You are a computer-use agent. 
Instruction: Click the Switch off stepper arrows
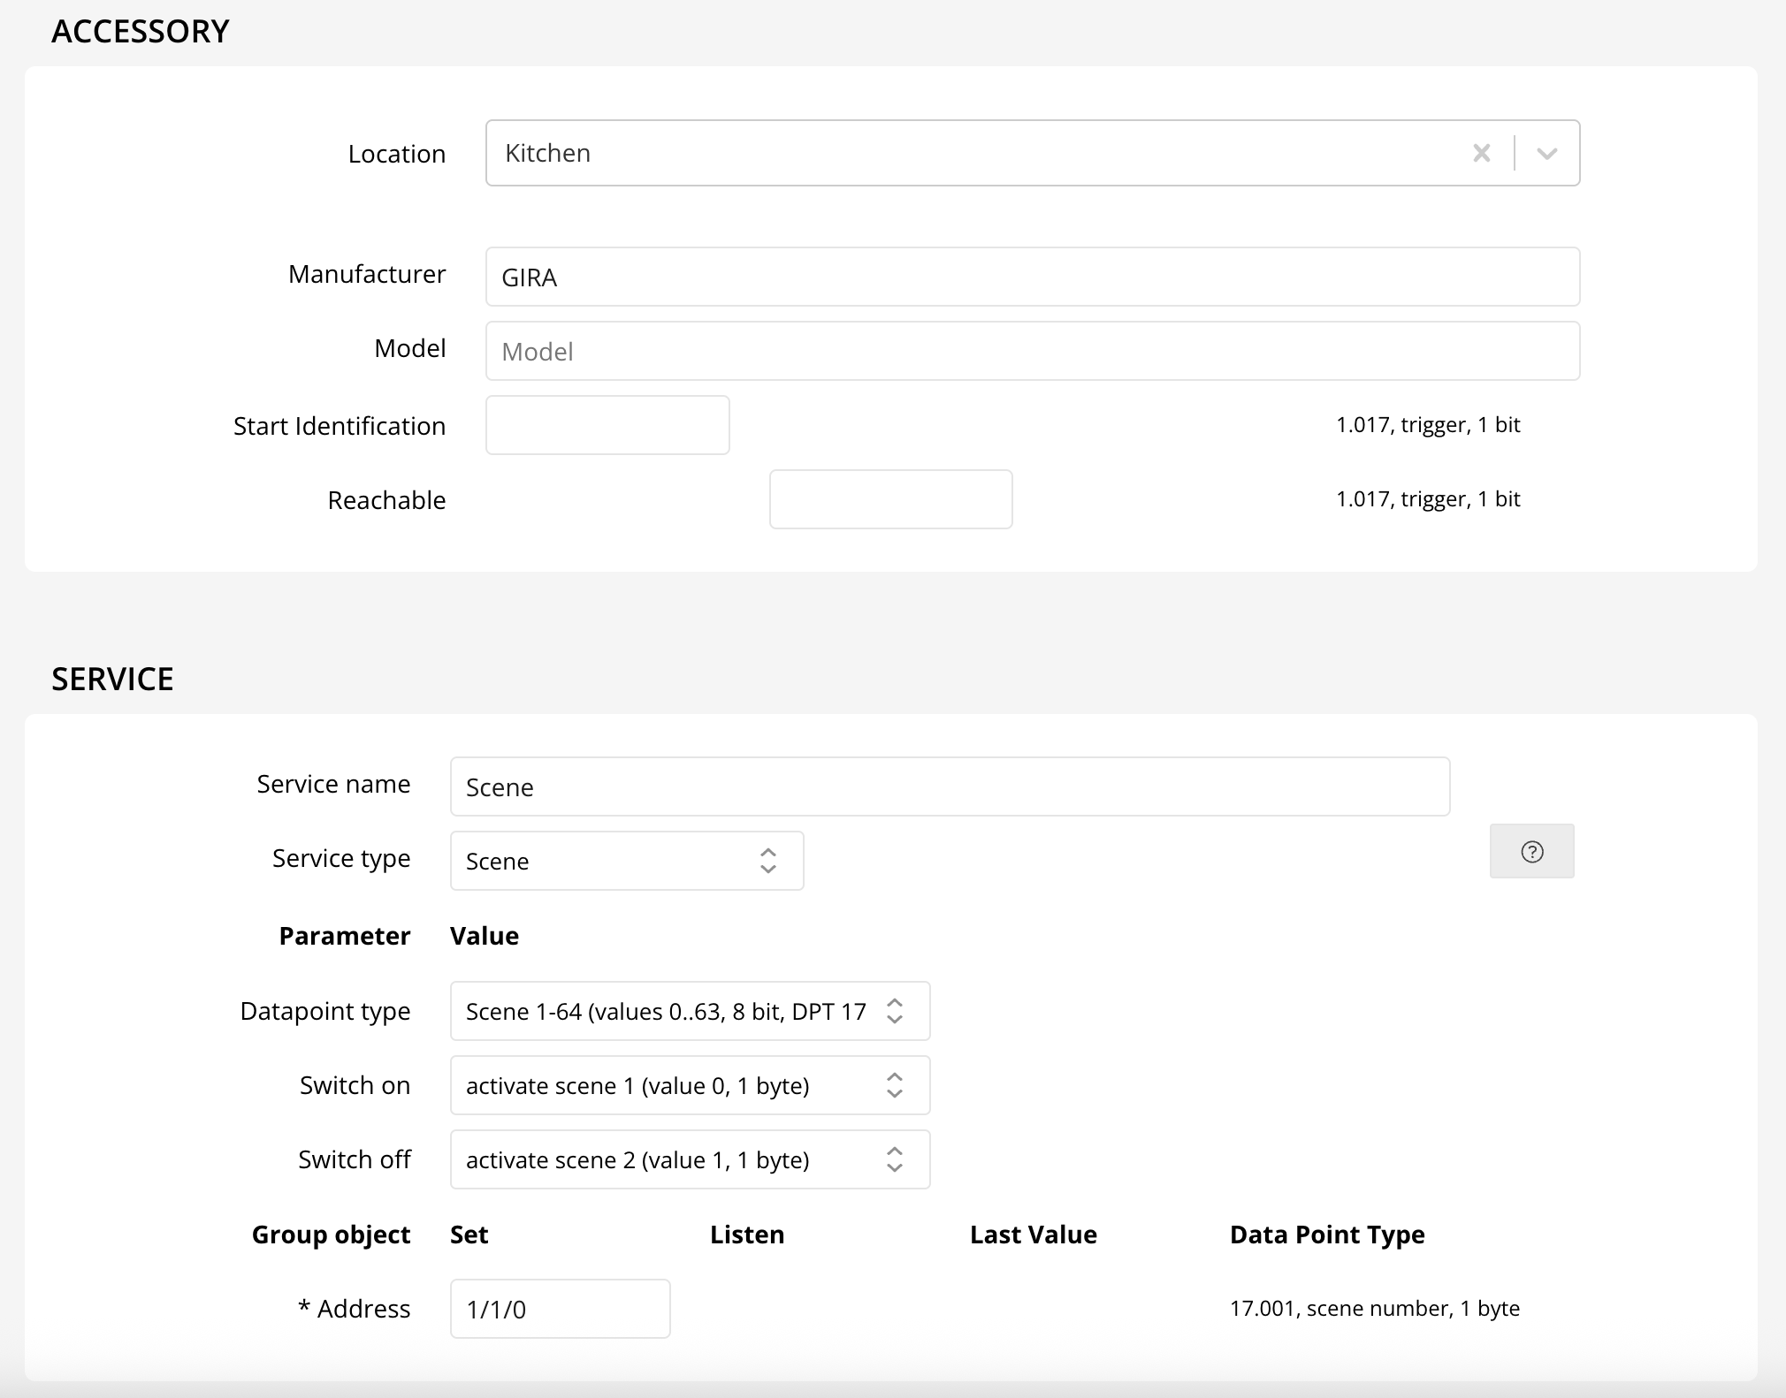[894, 1159]
